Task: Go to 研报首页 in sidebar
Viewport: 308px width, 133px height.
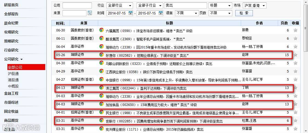Action: click(11, 5)
